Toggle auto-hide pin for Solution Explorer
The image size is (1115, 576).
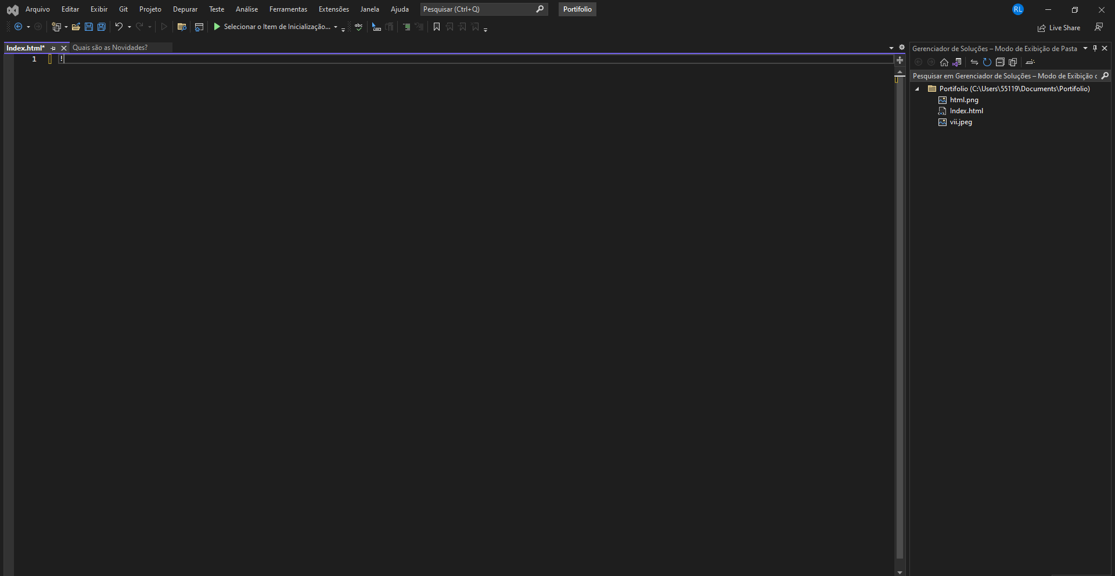click(1095, 48)
